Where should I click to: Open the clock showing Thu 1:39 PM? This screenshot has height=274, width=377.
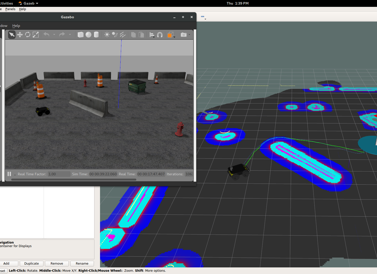[x=238, y=3]
